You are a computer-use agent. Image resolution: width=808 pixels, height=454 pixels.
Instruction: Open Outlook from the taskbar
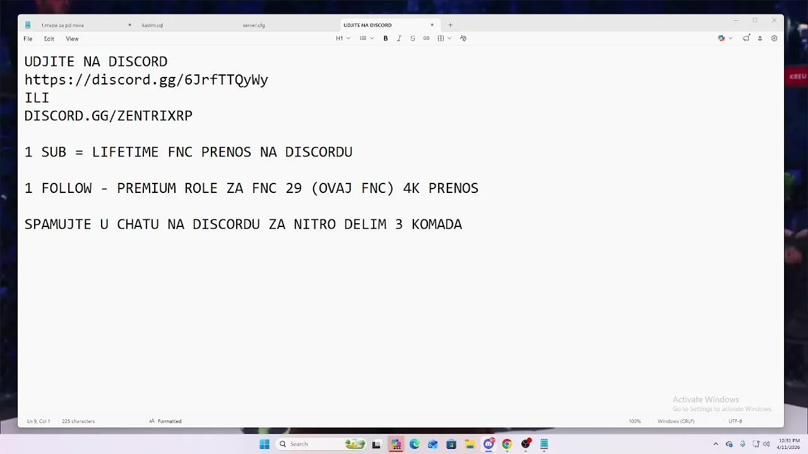tap(432, 444)
